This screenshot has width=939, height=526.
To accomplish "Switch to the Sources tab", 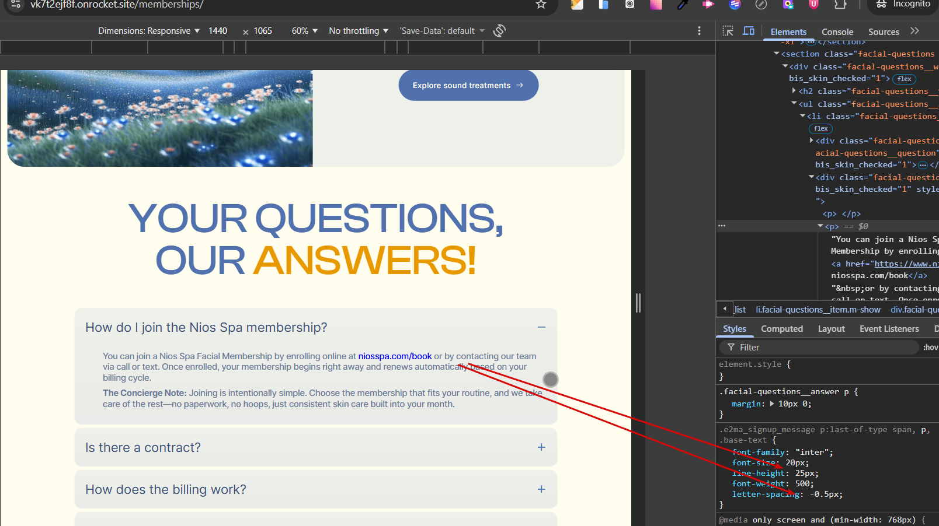I will point(884,32).
